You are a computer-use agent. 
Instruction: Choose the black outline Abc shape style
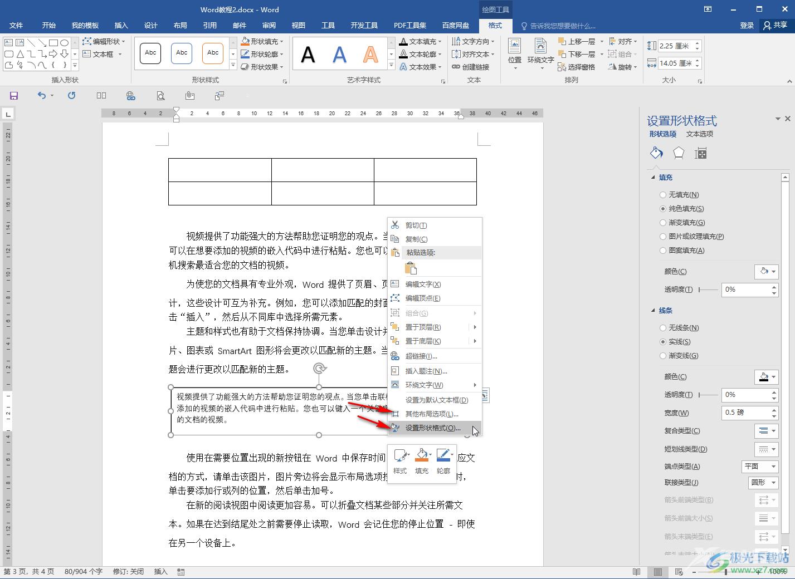tap(150, 53)
